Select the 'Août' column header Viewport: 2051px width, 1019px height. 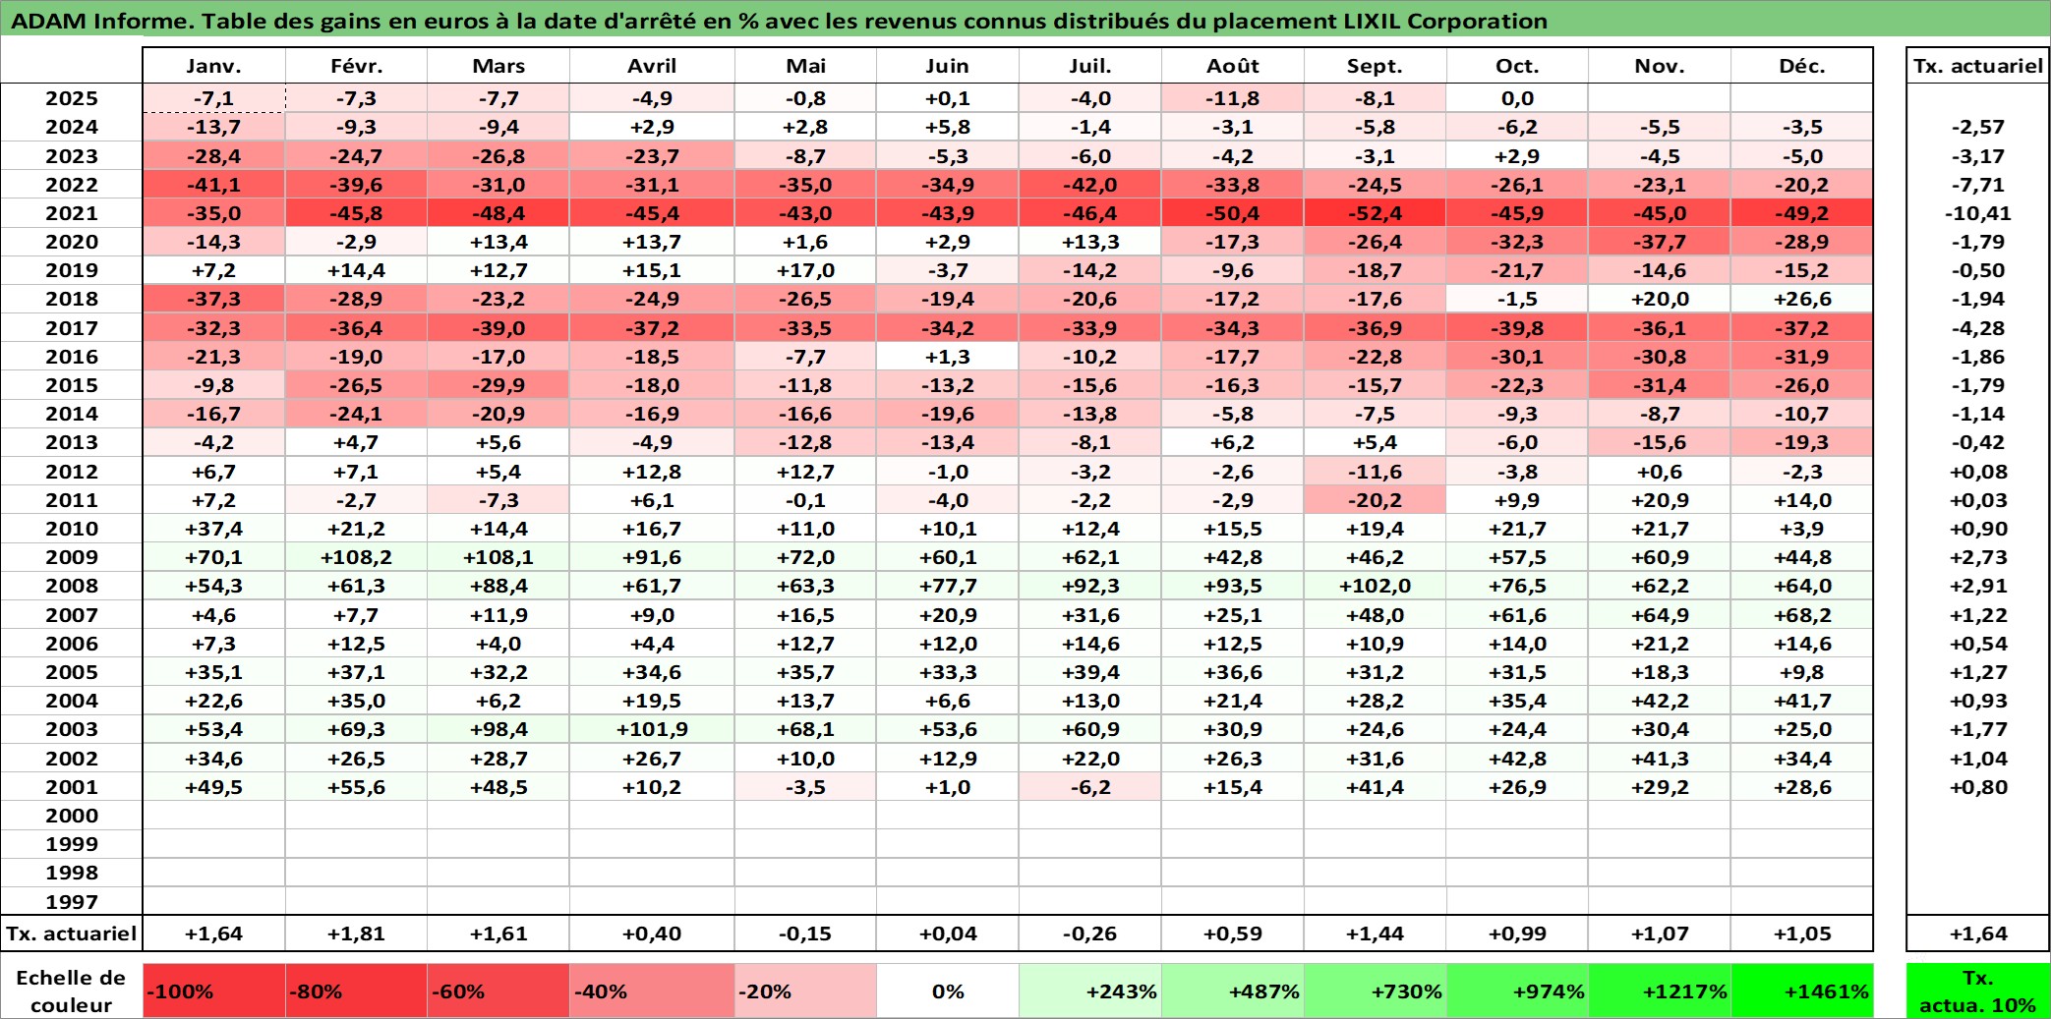(x=1233, y=66)
